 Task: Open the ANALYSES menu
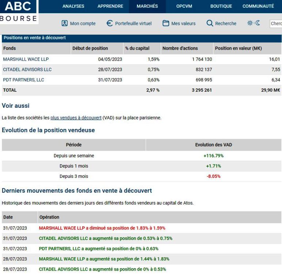point(73,6)
